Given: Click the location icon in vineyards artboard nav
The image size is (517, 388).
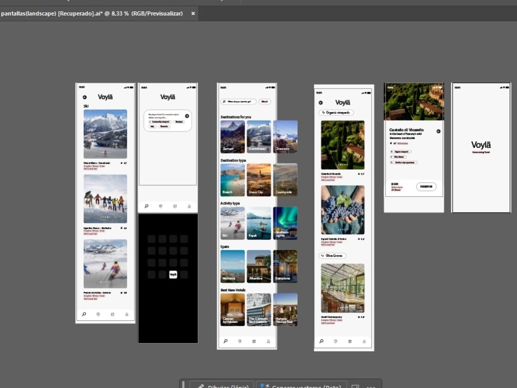Looking at the screenshot, I should (336, 341).
